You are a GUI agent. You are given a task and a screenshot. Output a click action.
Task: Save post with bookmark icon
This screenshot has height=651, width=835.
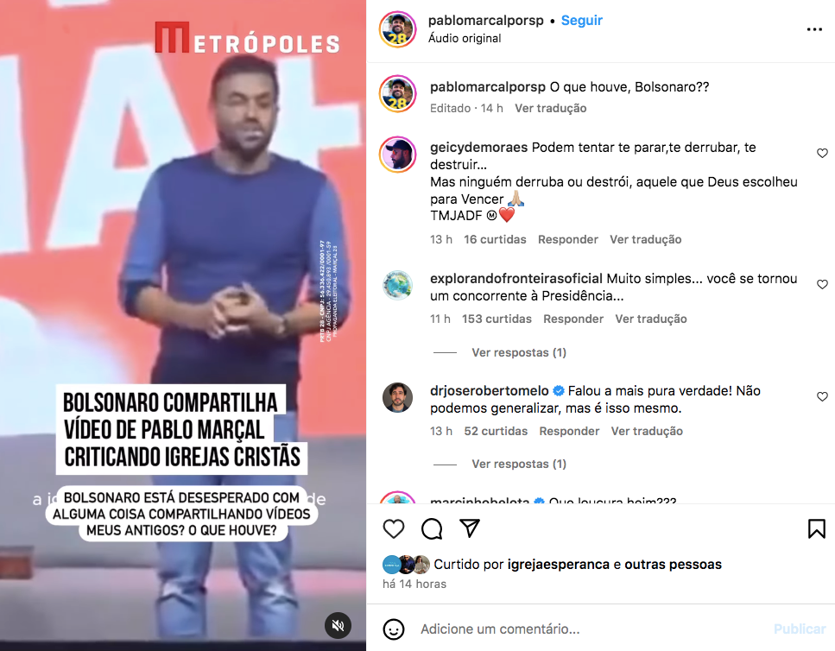(x=816, y=528)
